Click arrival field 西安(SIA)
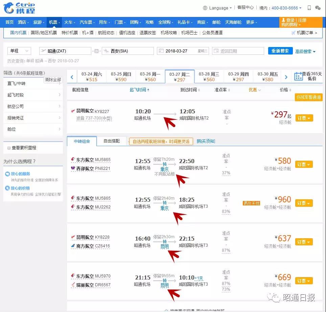This screenshot has width=326, height=312. tap(127, 51)
